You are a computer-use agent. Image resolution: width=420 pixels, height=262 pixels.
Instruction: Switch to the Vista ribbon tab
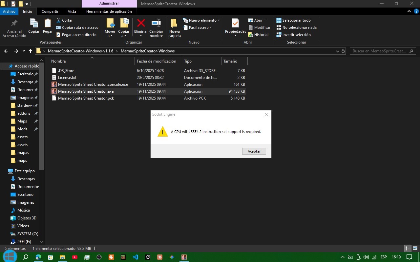[x=72, y=11]
